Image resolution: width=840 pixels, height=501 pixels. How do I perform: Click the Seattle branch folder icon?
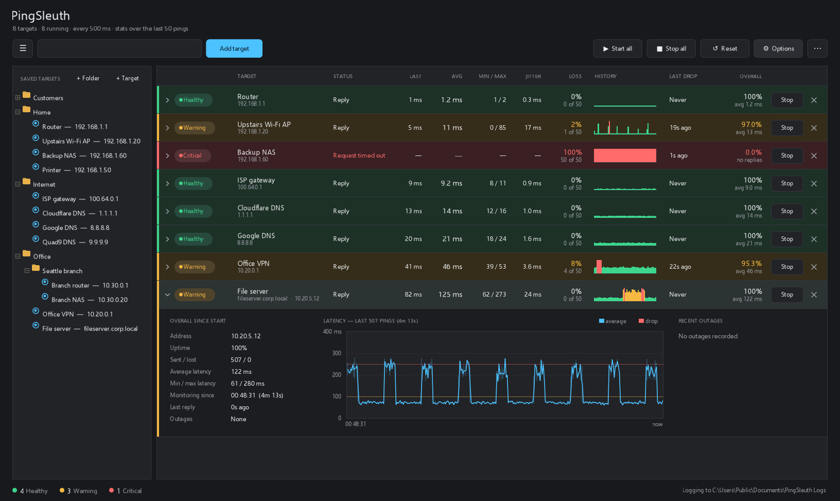36,268
